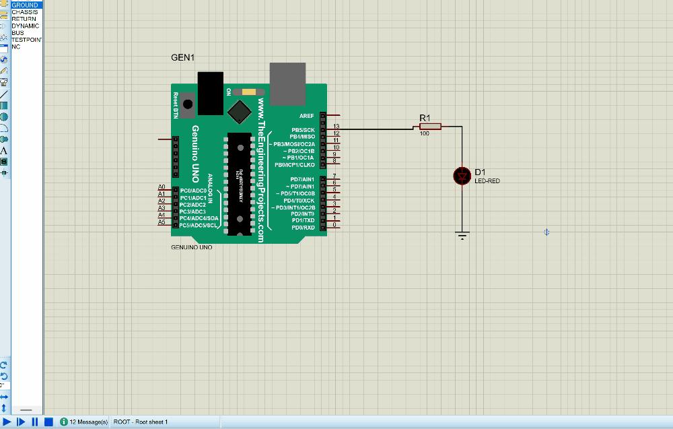Click the GEN1 component label

(183, 57)
